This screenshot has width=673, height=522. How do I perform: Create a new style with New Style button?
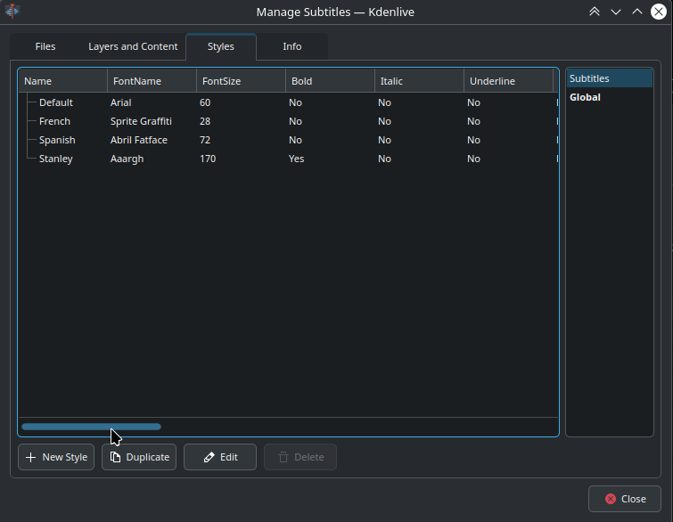[56, 457]
